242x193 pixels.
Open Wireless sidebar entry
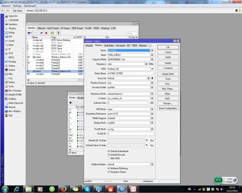click(x=12, y=28)
